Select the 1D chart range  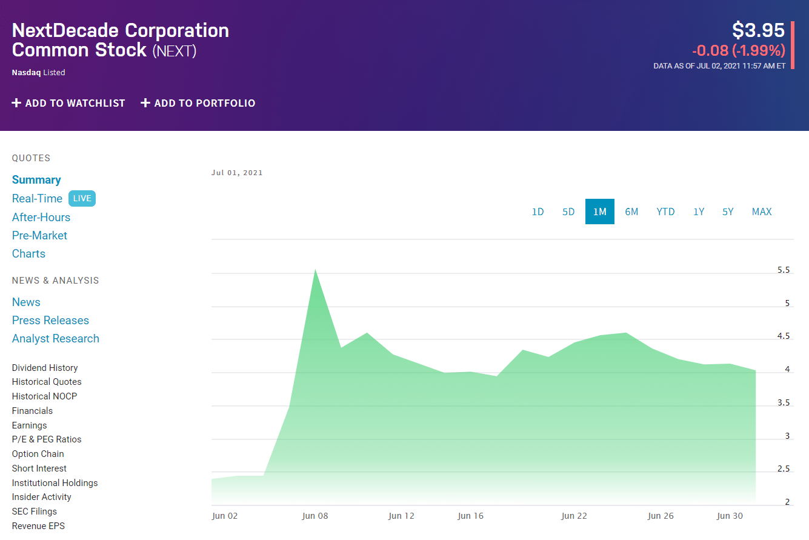coord(538,212)
